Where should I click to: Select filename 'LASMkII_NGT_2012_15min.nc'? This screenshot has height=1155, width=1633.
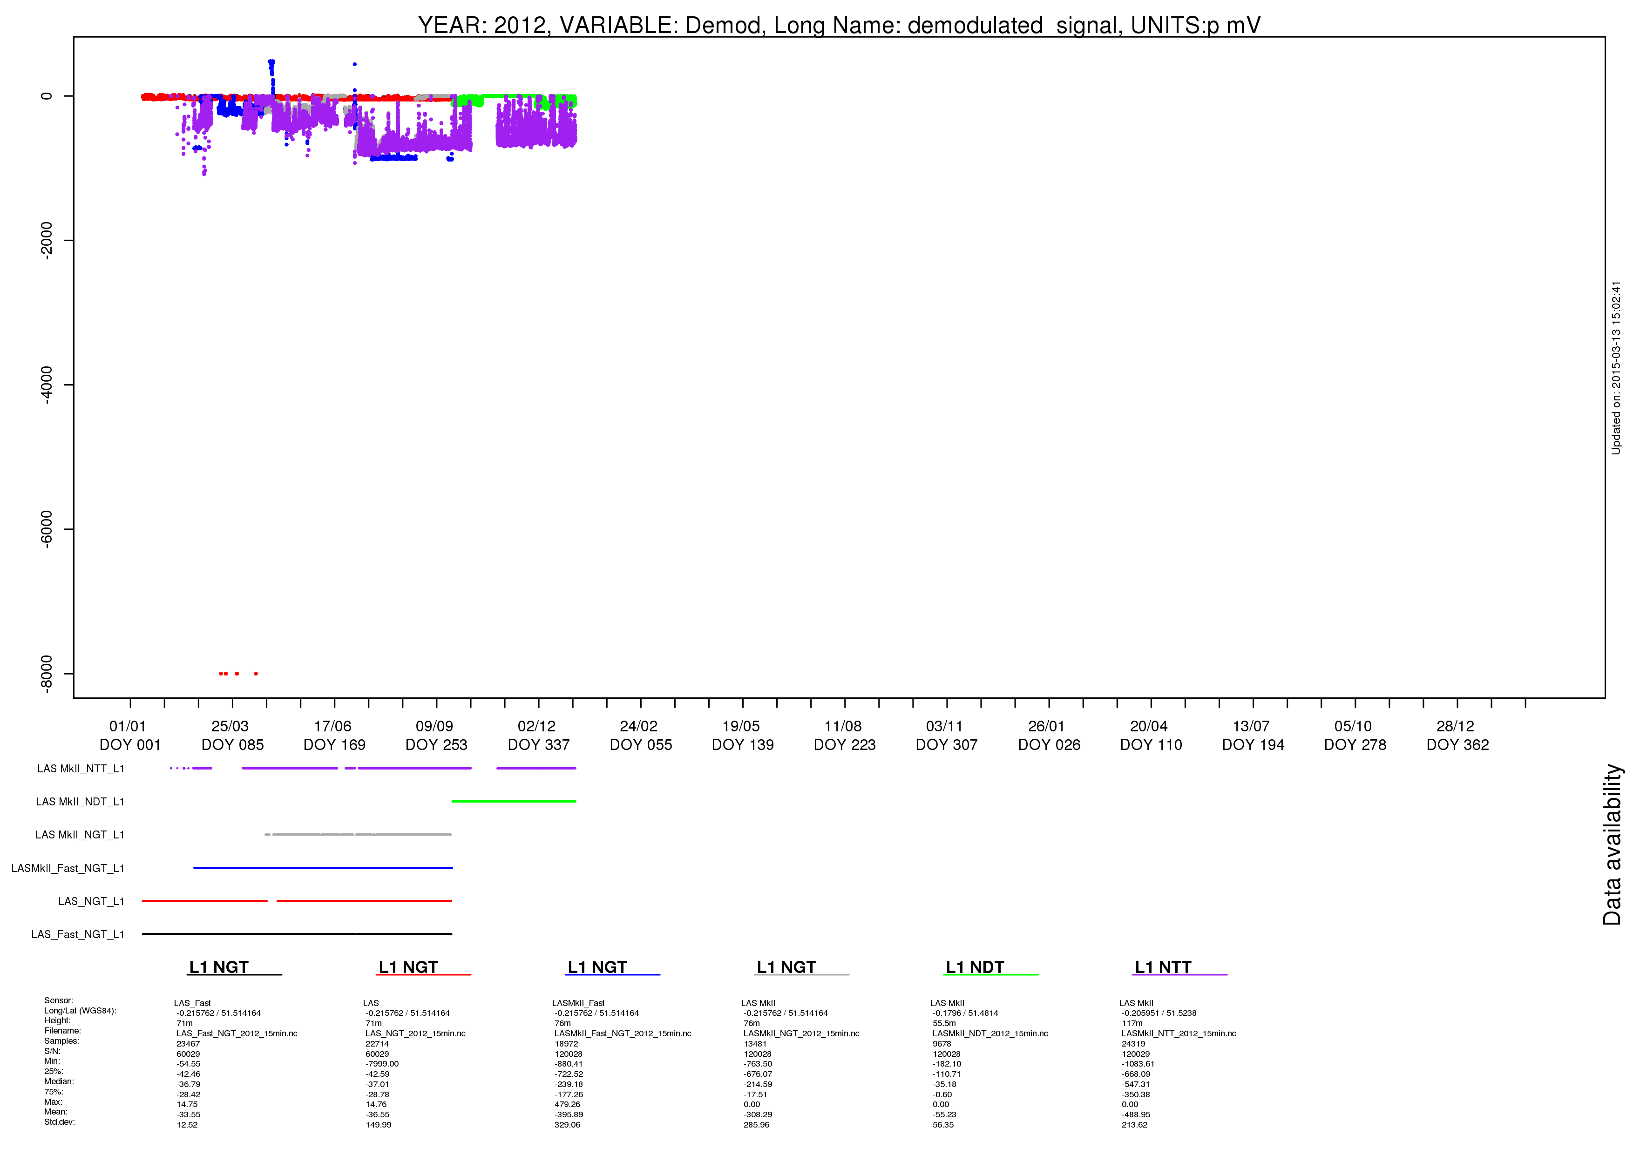pos(801,1033)
